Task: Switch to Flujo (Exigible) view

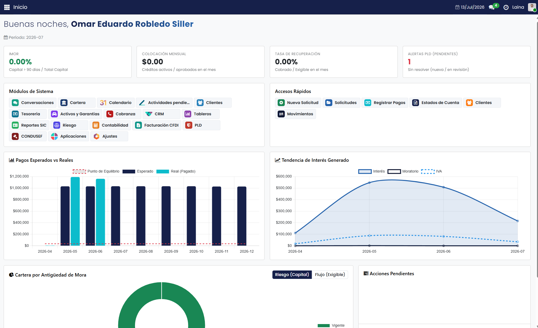Action: pyautogui.click(x=330, y=275)
